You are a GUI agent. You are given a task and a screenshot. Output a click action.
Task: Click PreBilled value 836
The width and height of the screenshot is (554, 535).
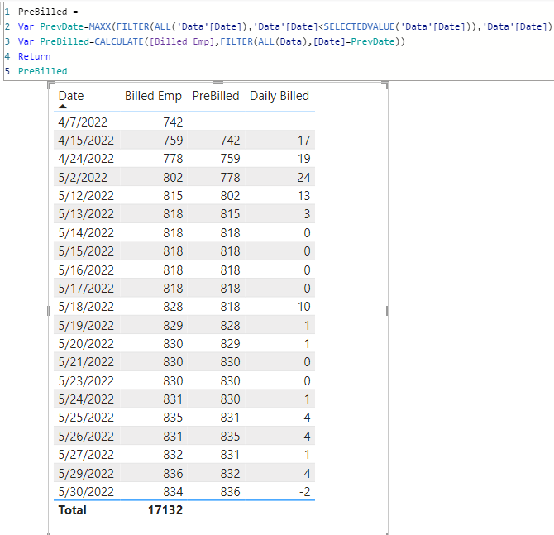[230, 492]
